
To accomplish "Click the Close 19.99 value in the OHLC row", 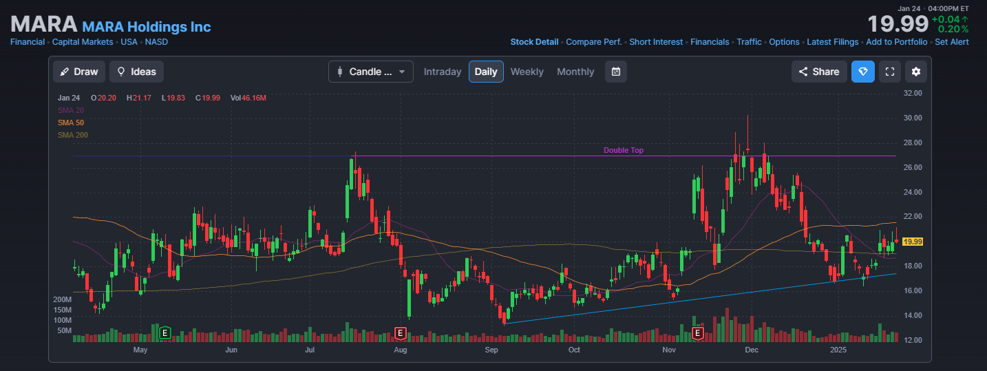I will (208, 98).
